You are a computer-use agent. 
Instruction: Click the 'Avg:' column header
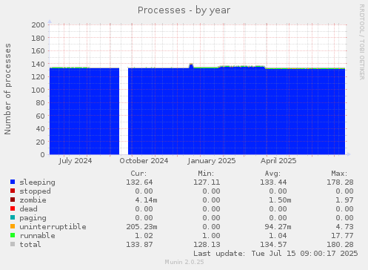(272, 174)
